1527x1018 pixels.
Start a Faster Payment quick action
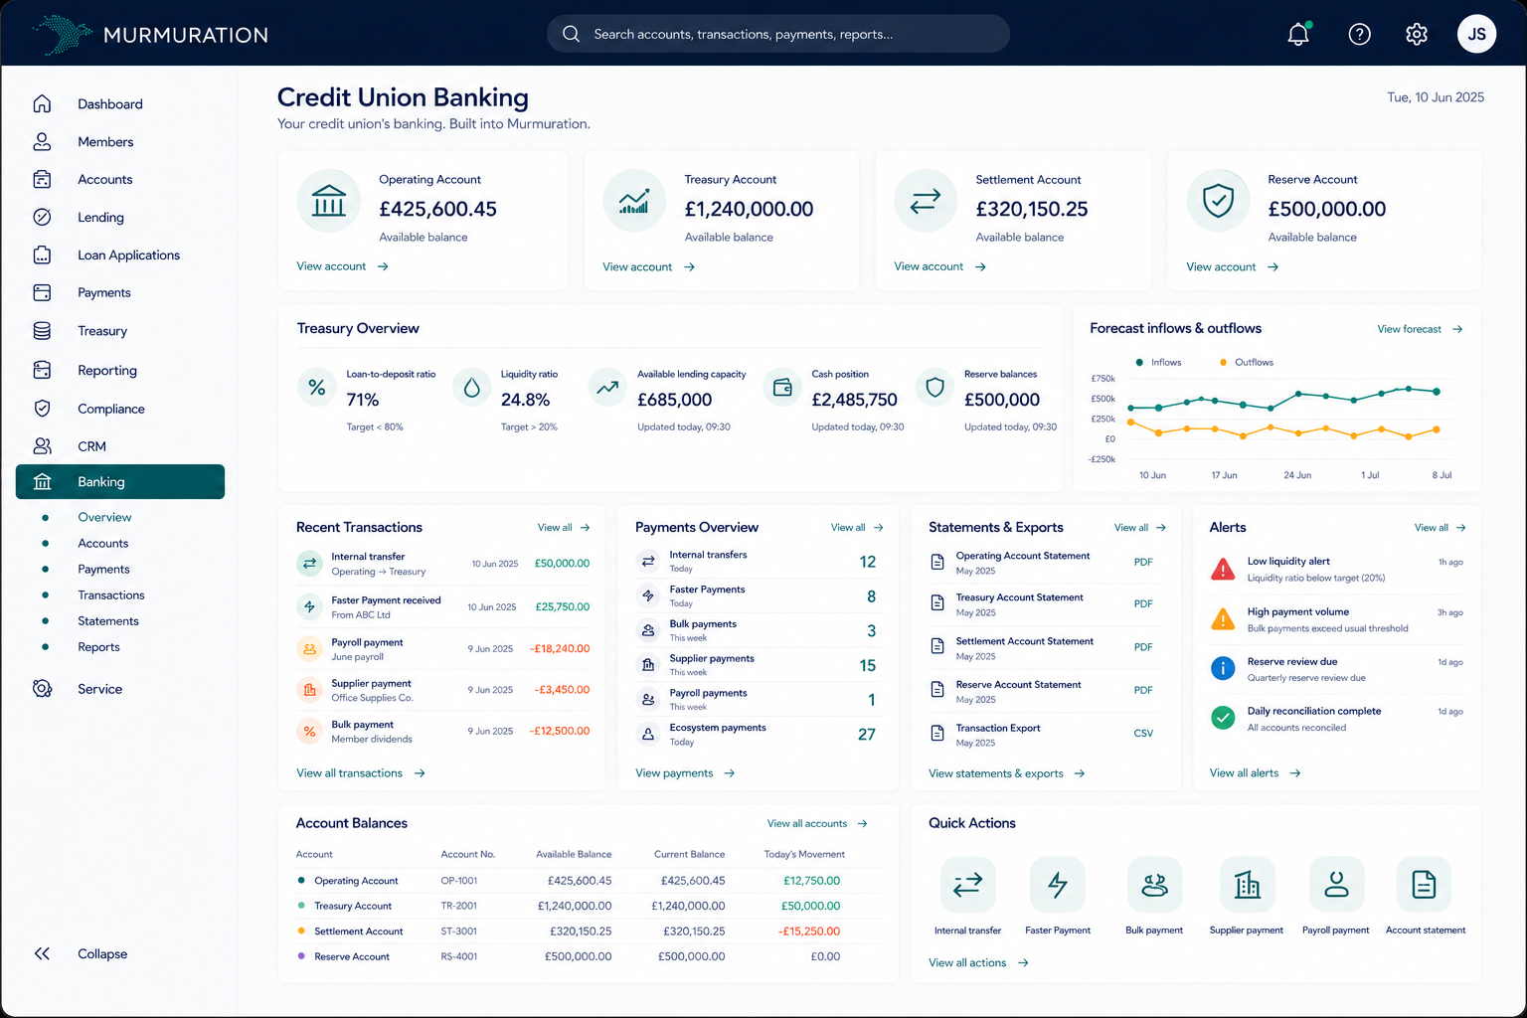(1058, 884)
